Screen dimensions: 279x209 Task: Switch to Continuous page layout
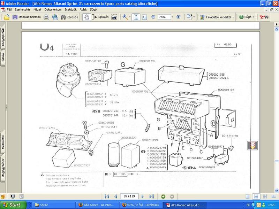[256, 196]
